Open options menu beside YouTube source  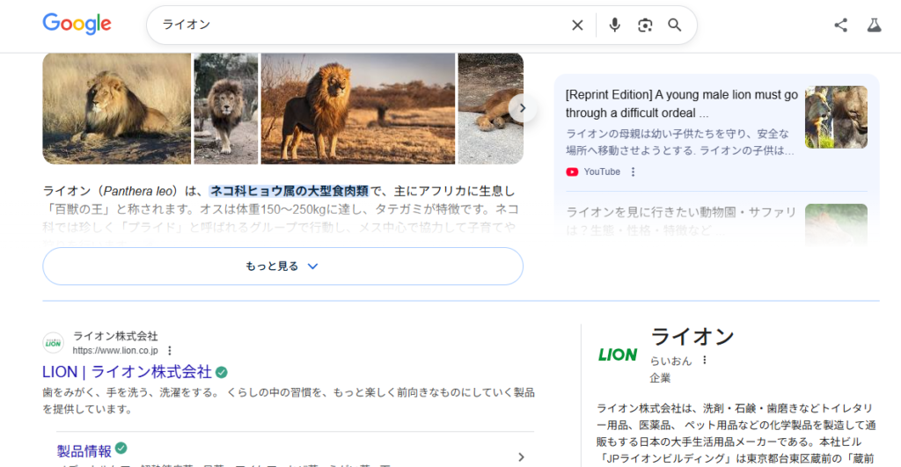tap(633, 172)
